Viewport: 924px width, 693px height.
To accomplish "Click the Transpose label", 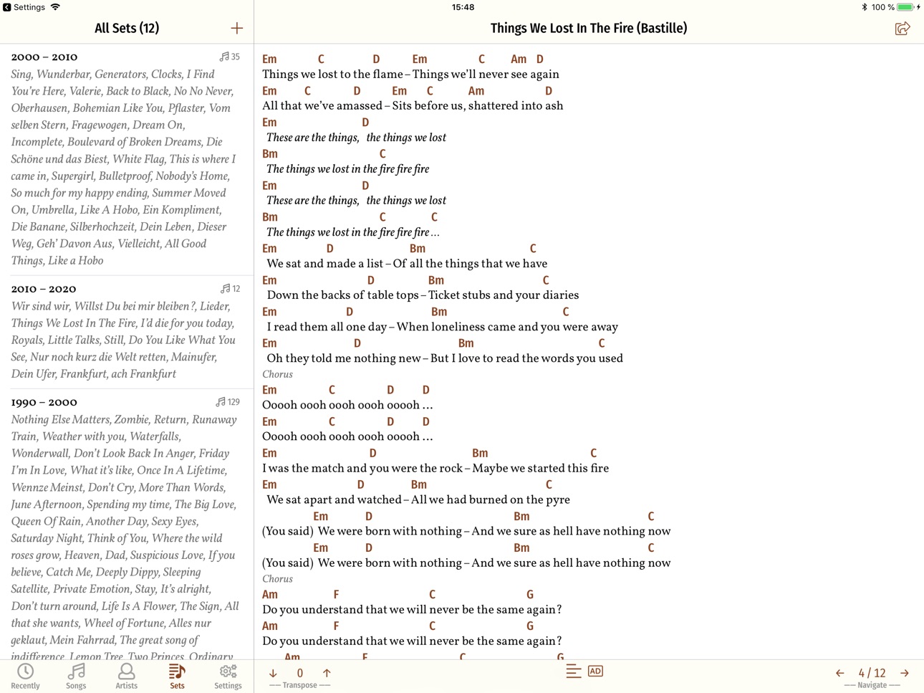I will pos(299,685).
